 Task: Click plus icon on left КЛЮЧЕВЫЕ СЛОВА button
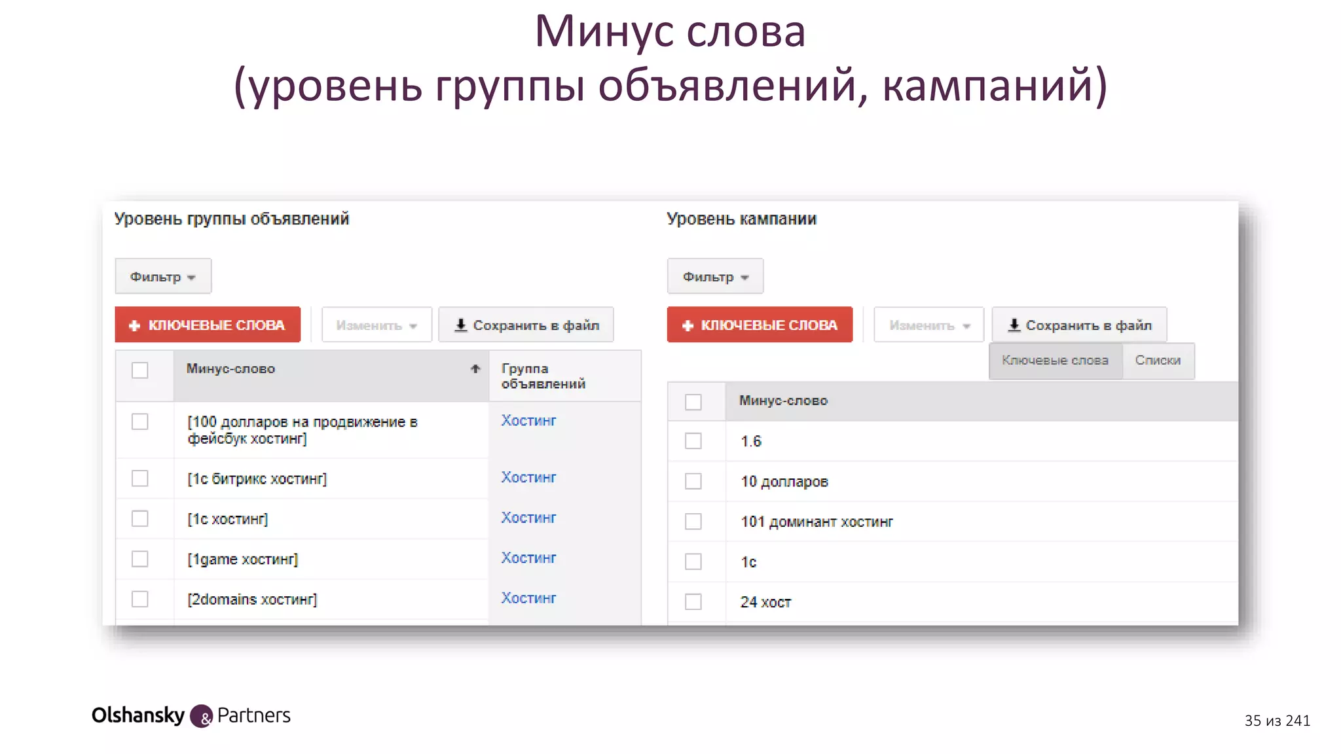(x=134, y=325)
